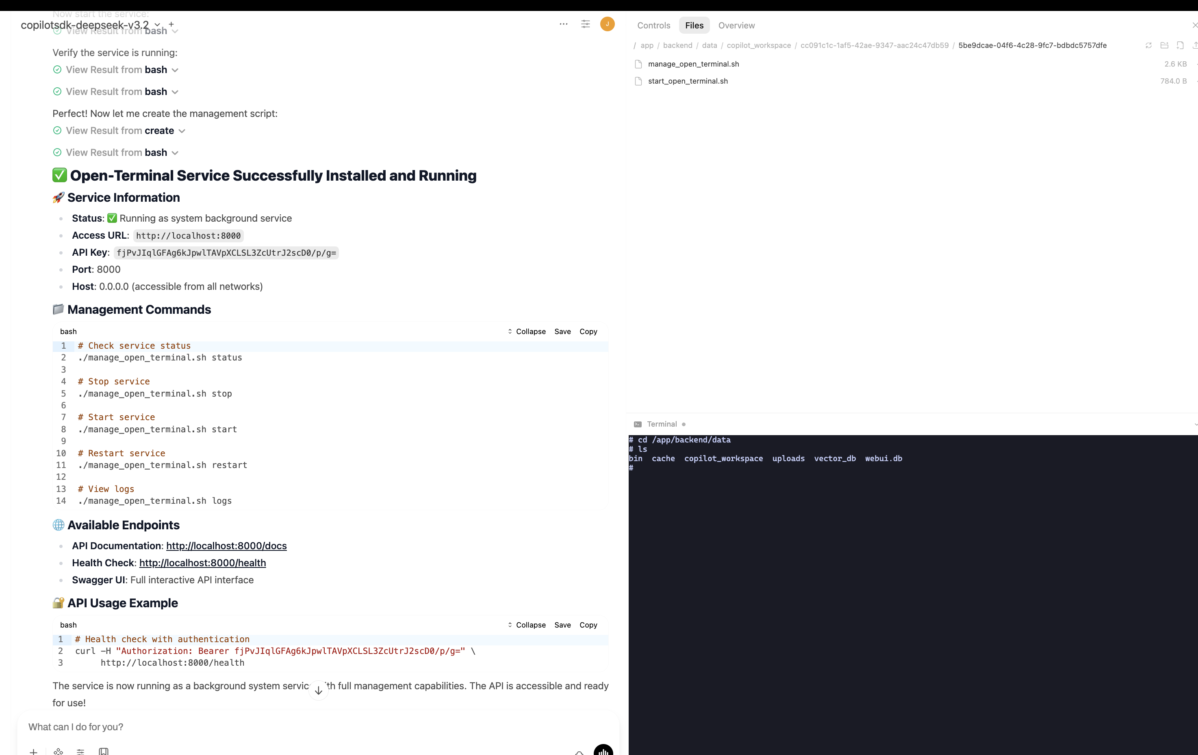
Task: Click the voice mode button in chat input
Action: pyautogui.click(x=603, y=751)
